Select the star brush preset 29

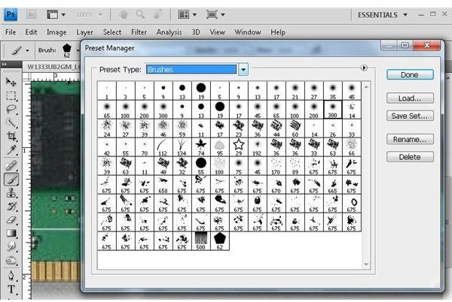pyautogui.click(x=239, y=146)
